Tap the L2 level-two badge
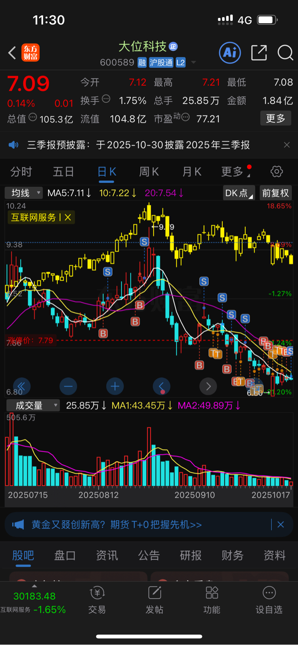This screenshot has width=298, height=645. point(180,62)
